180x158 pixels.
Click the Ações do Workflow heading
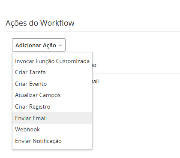coord(40,23)
